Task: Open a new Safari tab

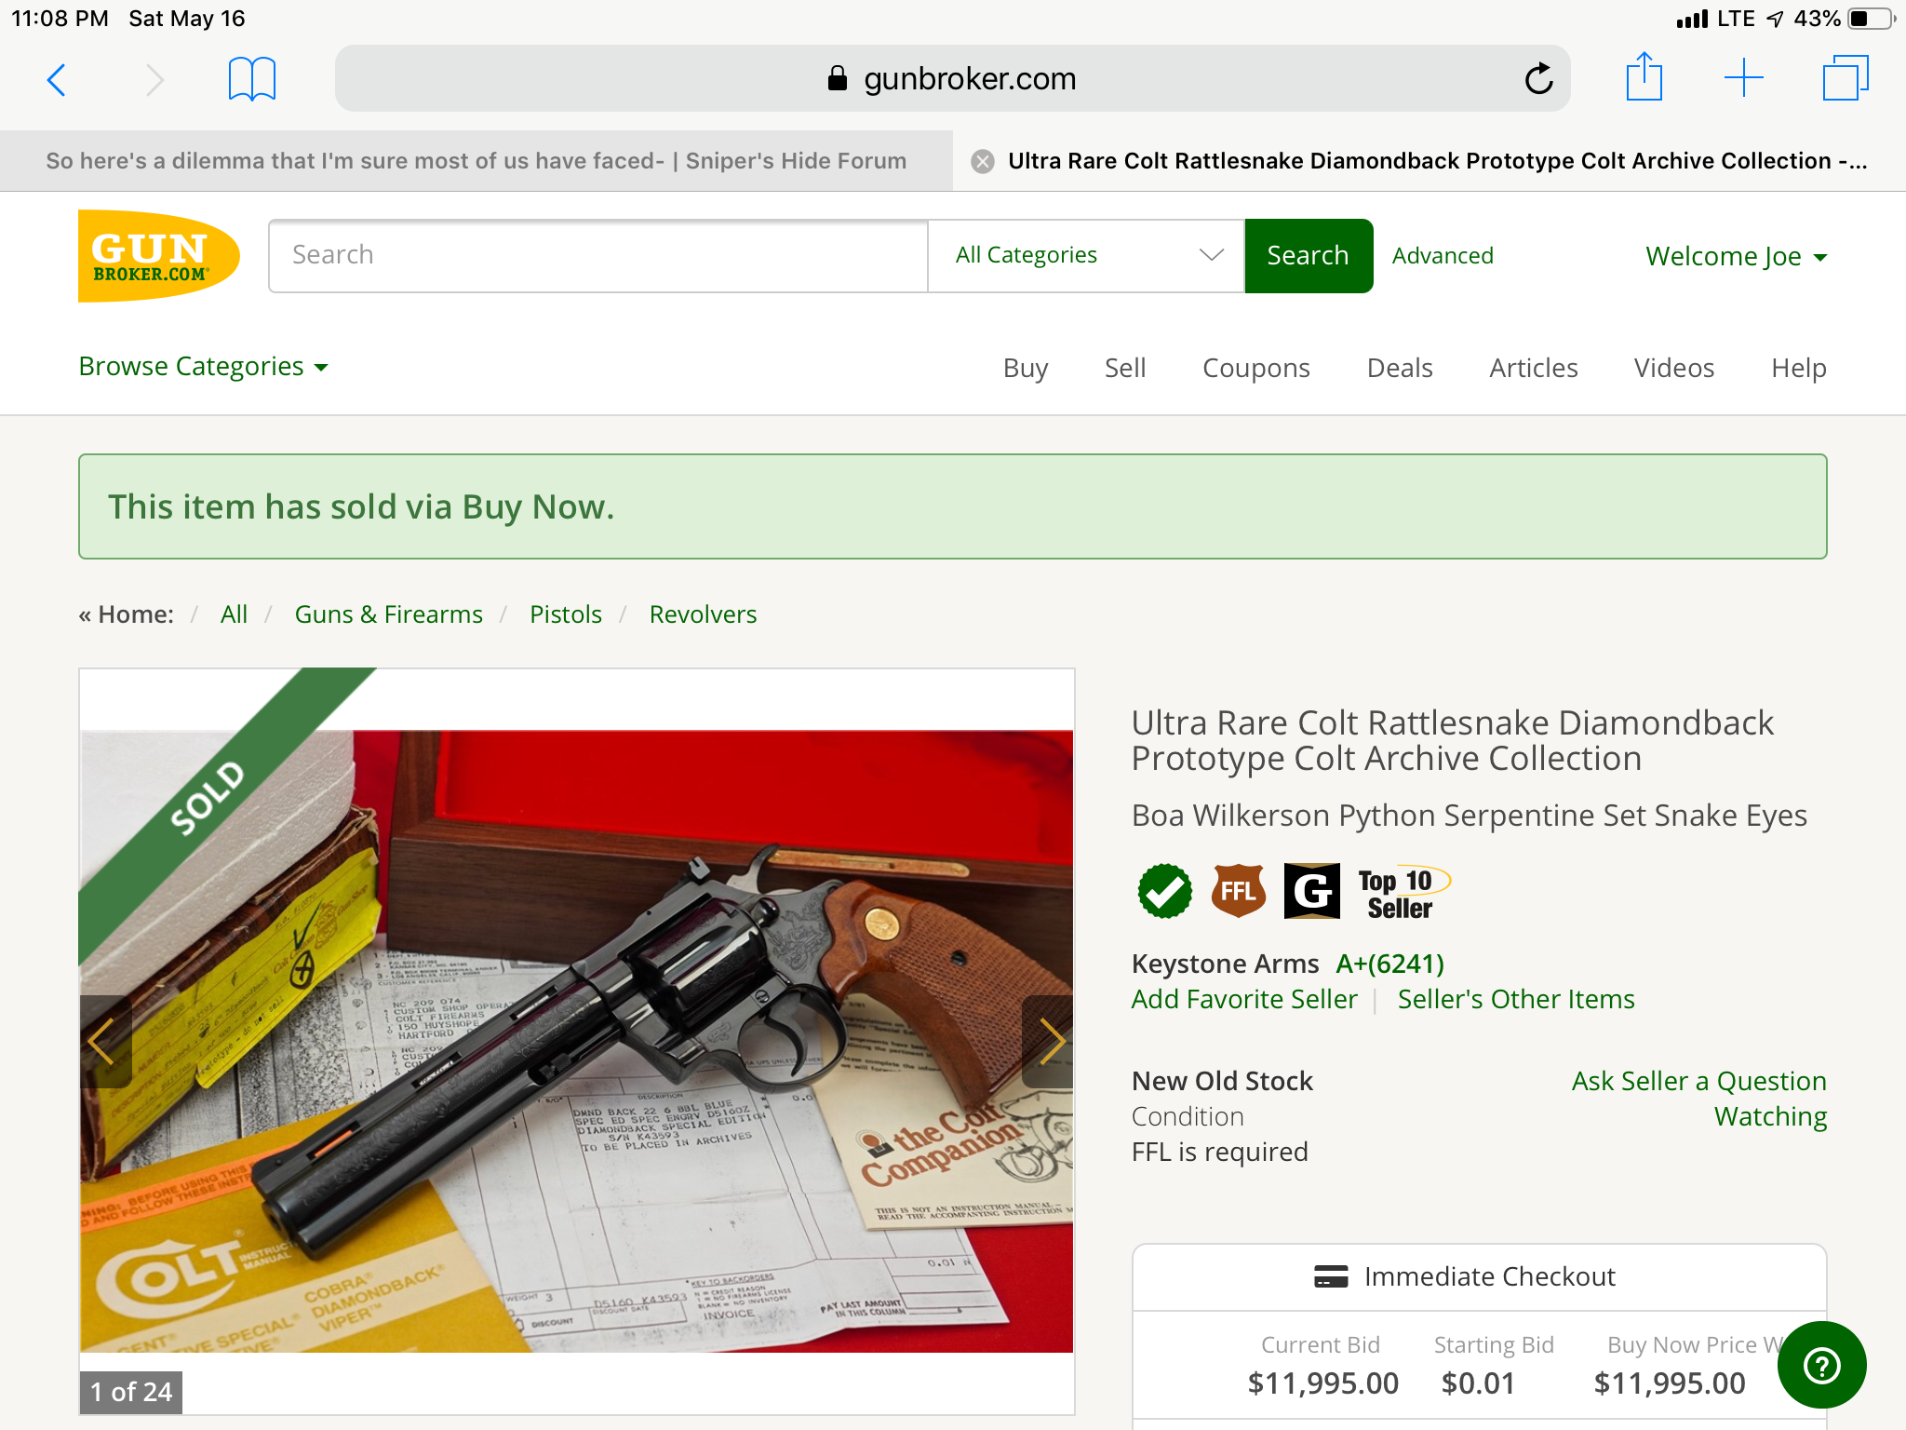Action: (x=1744, y=78)
